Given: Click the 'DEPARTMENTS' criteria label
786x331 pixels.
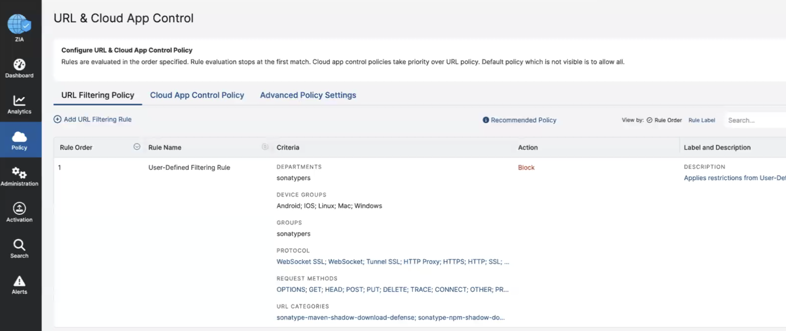Looking at the screenshot, I should [x=299, y=167].
